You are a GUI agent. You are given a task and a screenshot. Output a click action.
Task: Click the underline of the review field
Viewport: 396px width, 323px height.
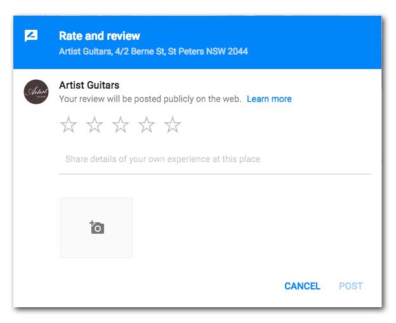215,174
